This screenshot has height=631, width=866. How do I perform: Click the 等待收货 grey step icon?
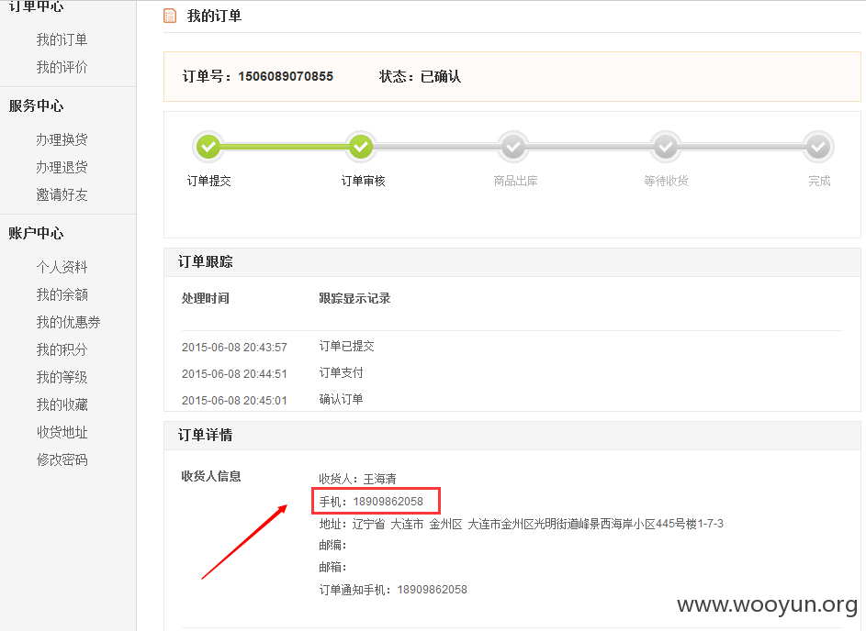point(666,146)
